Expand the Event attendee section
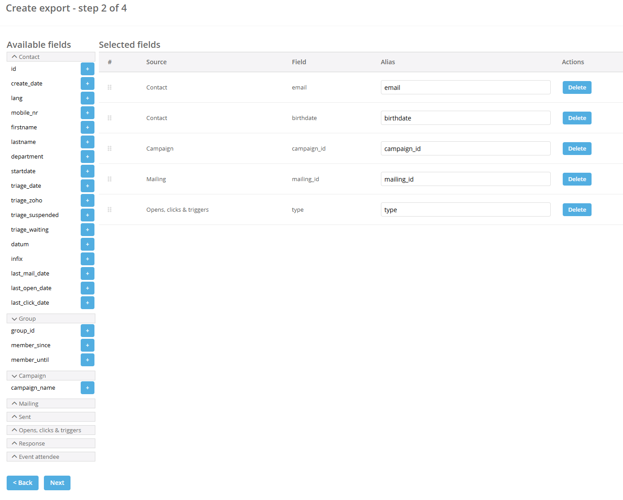623x500 pixels. click(x=51, y=457)
